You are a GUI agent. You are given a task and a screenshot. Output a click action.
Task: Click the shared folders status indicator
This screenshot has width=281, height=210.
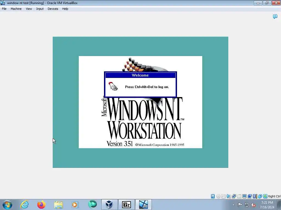click(249, 196)
